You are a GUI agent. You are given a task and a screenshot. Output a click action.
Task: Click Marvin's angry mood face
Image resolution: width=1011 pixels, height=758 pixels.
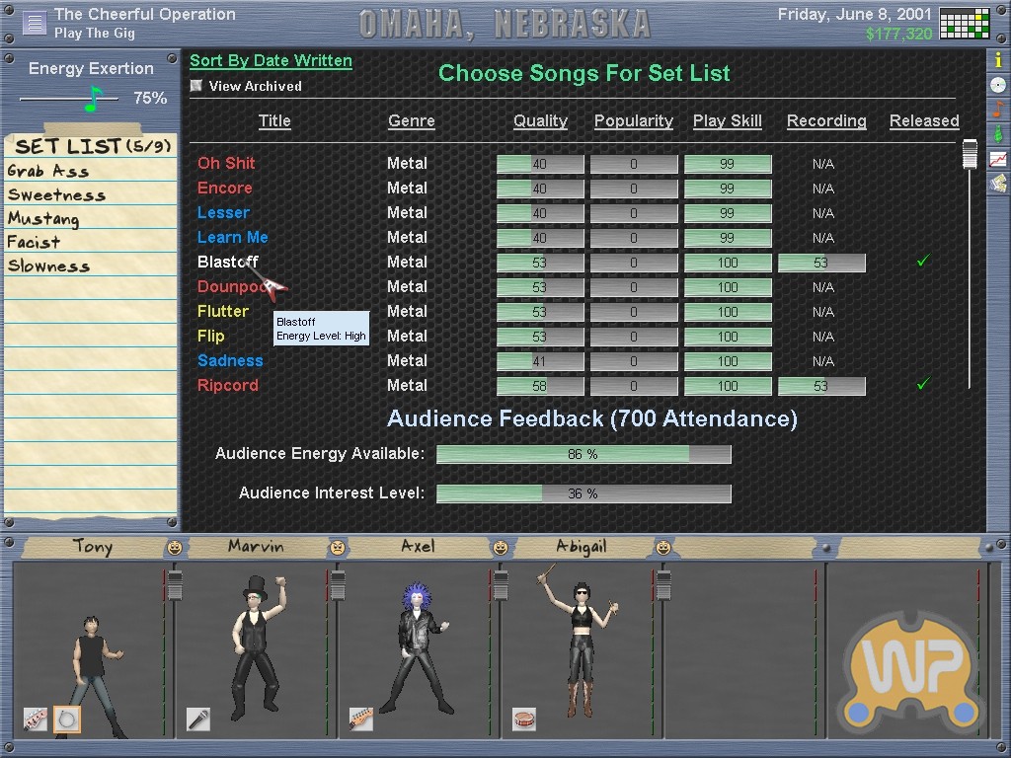click(x=338, y=548)
